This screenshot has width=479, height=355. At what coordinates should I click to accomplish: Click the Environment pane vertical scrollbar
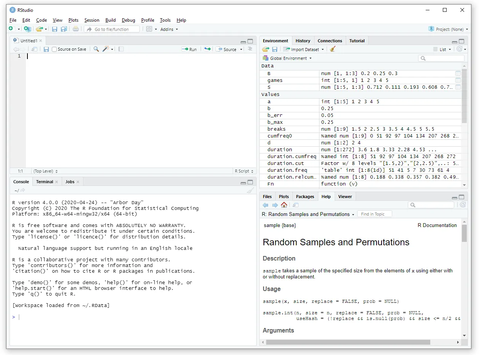pyautogui.click(x=464, y=96)
